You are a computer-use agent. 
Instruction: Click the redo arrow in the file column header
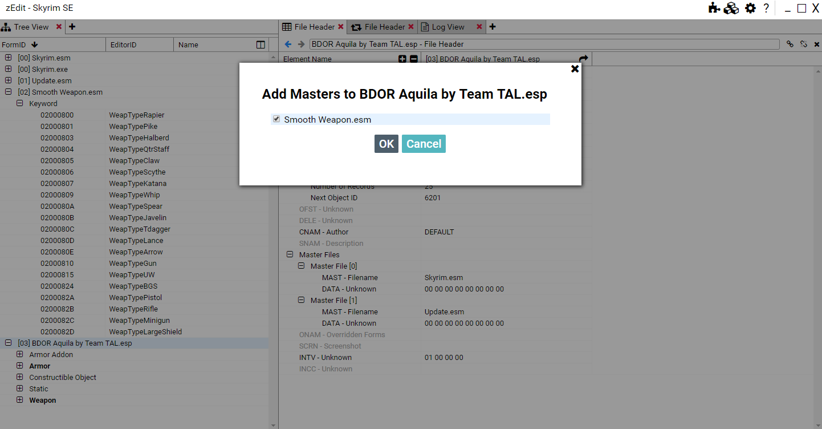(583, 59)
